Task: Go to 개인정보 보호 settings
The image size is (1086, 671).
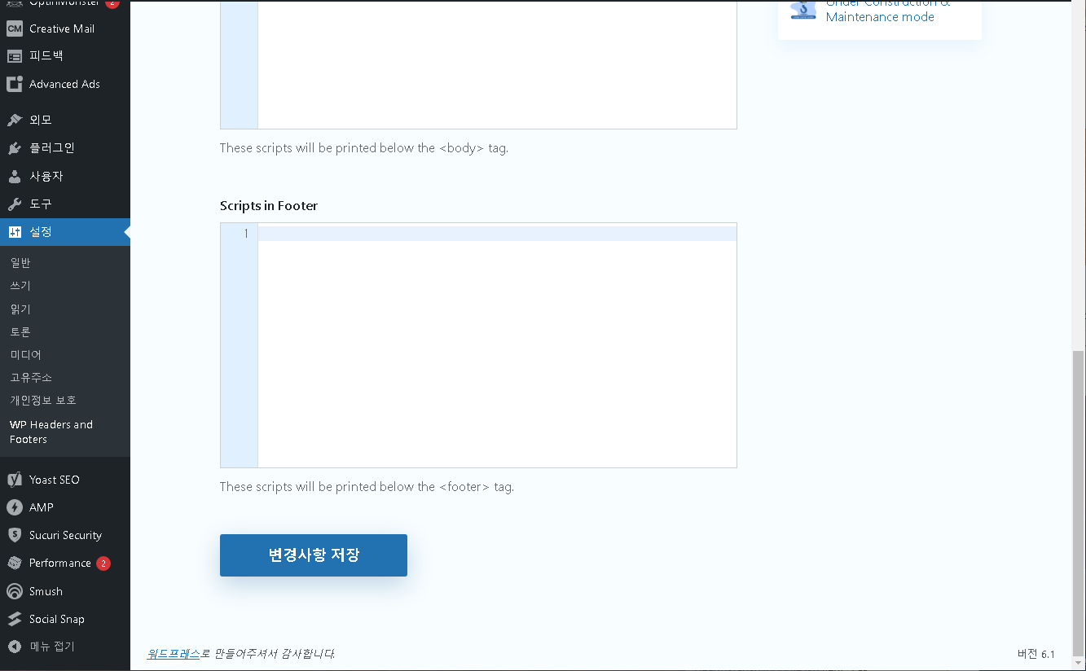Action: (x=43, y=401)
